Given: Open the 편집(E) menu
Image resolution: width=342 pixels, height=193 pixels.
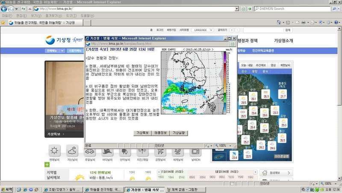Looking at the screenshot, I should tap(21, 16).
